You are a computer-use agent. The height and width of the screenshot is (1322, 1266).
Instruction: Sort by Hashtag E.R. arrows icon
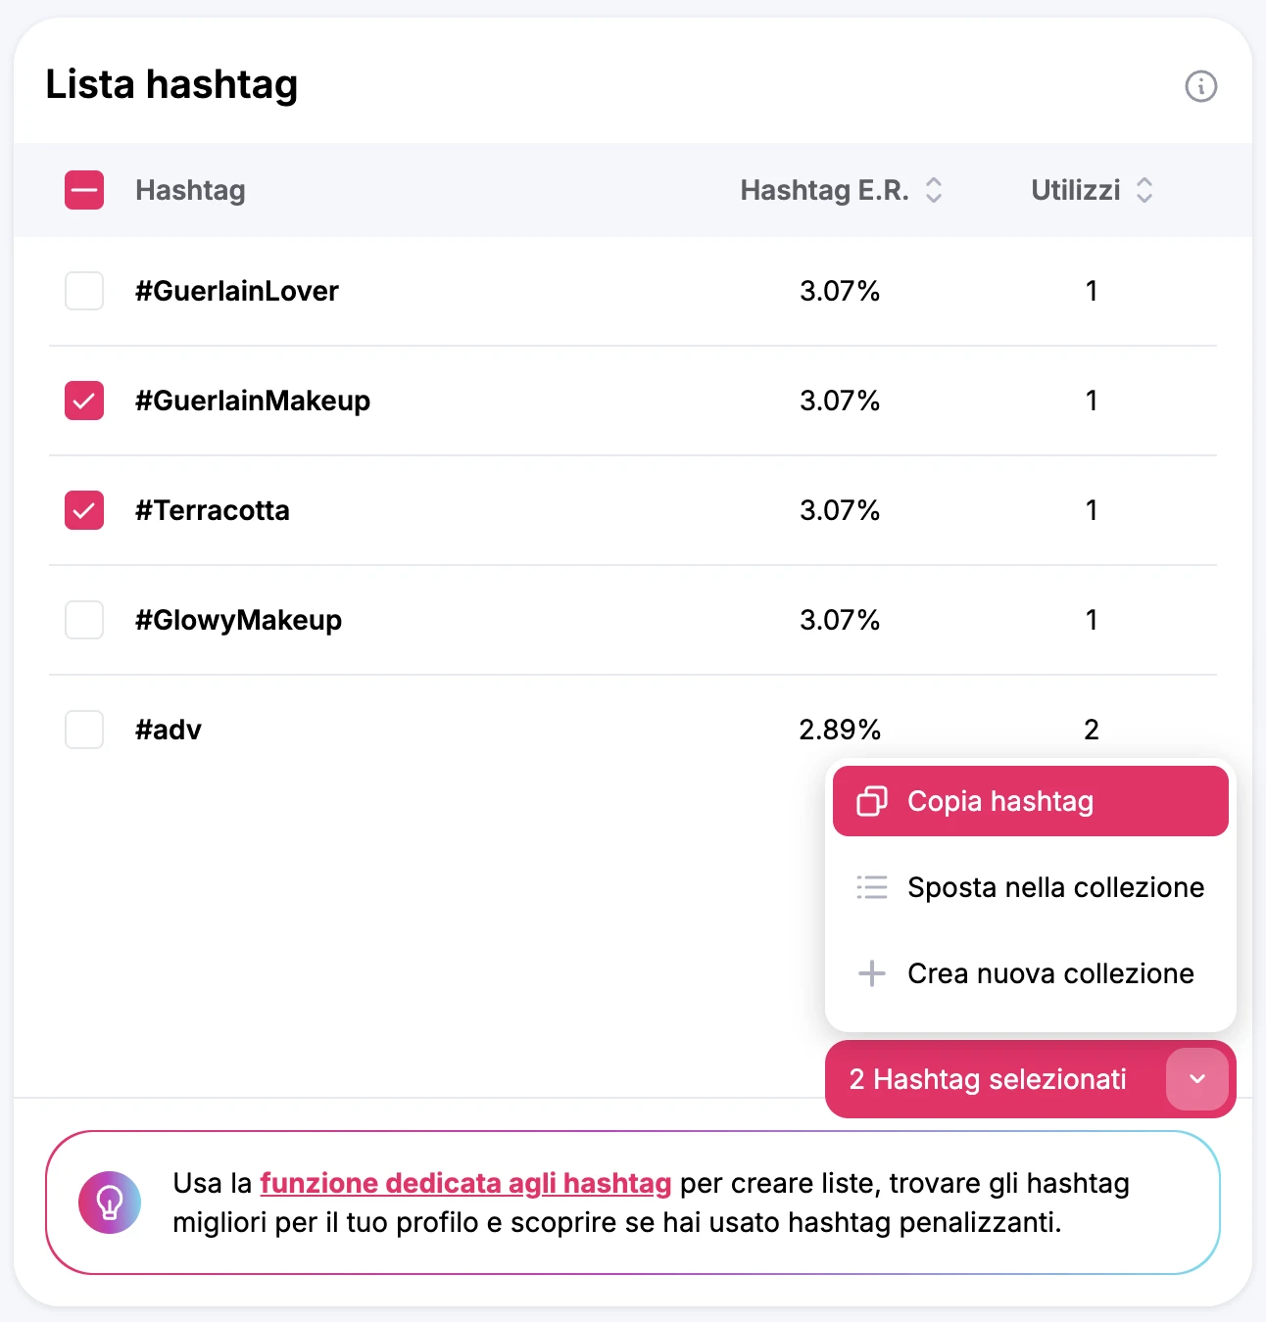click(934, 190)
